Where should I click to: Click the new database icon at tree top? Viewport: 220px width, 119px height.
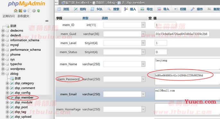point(8,26)
